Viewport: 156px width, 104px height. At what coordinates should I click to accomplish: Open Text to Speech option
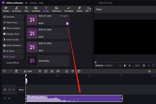pos(13,28)
